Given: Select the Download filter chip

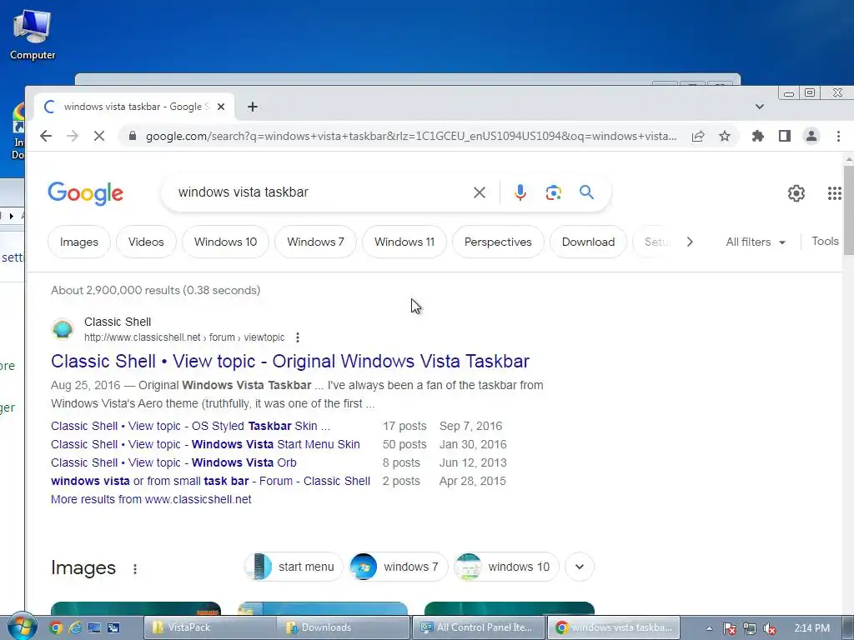Looking at the screenshot, I should point(588,242).
